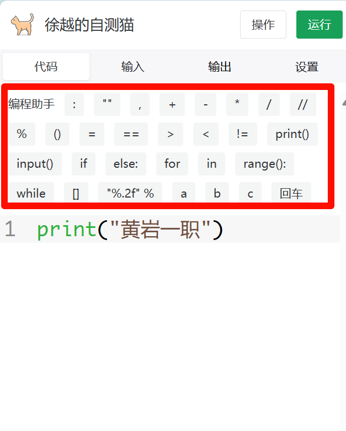346x431 pixels.
Task: Insert the while keyword
Action: pos(31,194)
